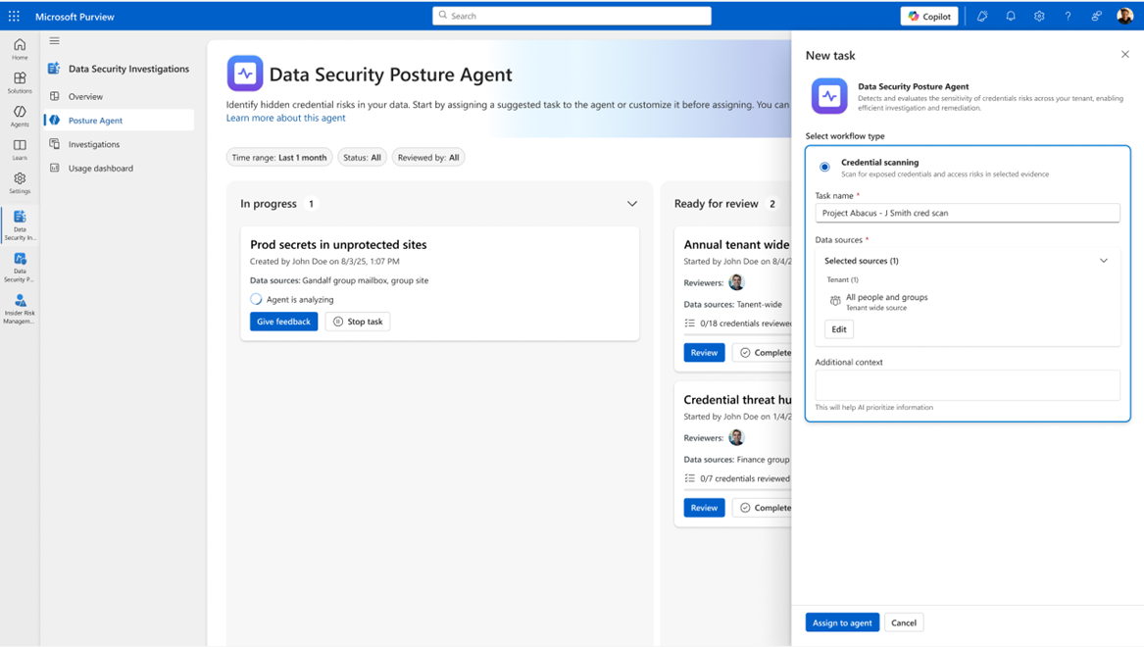Viewport: 1144px width, 647px height.
Task: Click Learn more about this agent link
Action: [x=285, y=118]
